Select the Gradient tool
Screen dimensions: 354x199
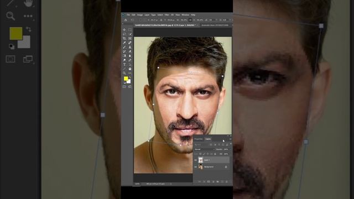(x=124, y=56)
